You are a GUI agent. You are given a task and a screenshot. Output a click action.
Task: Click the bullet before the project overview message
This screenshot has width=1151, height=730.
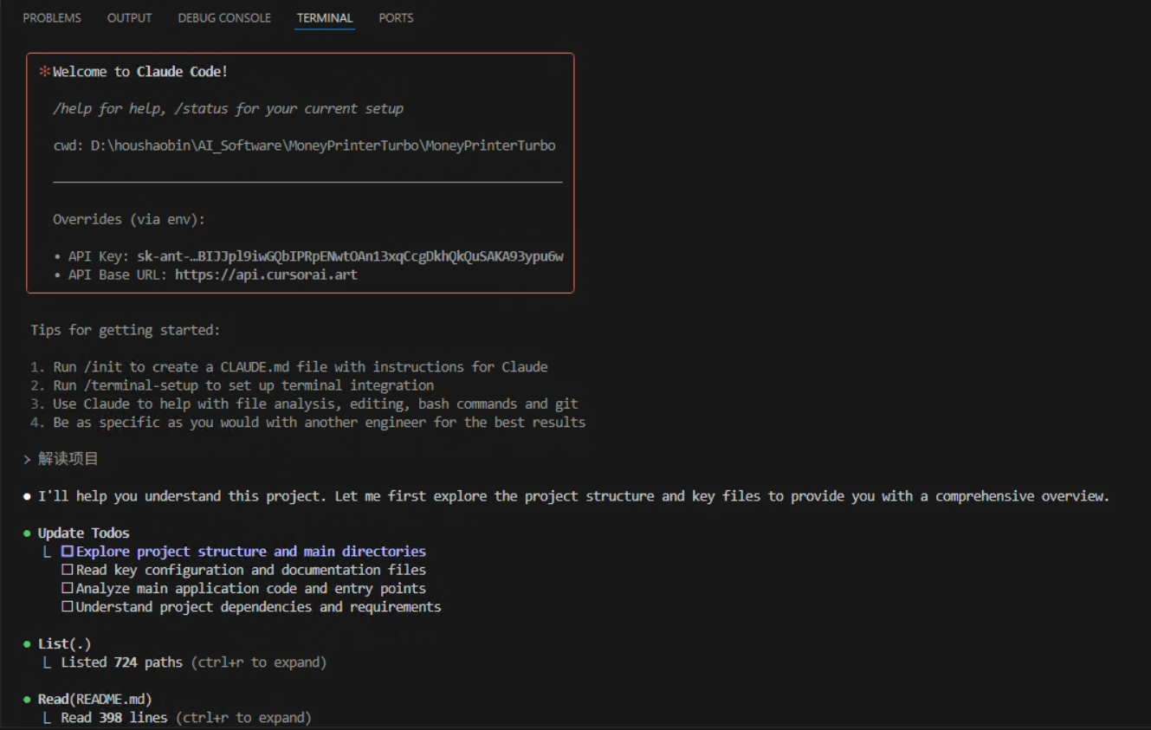click(29, 495)
